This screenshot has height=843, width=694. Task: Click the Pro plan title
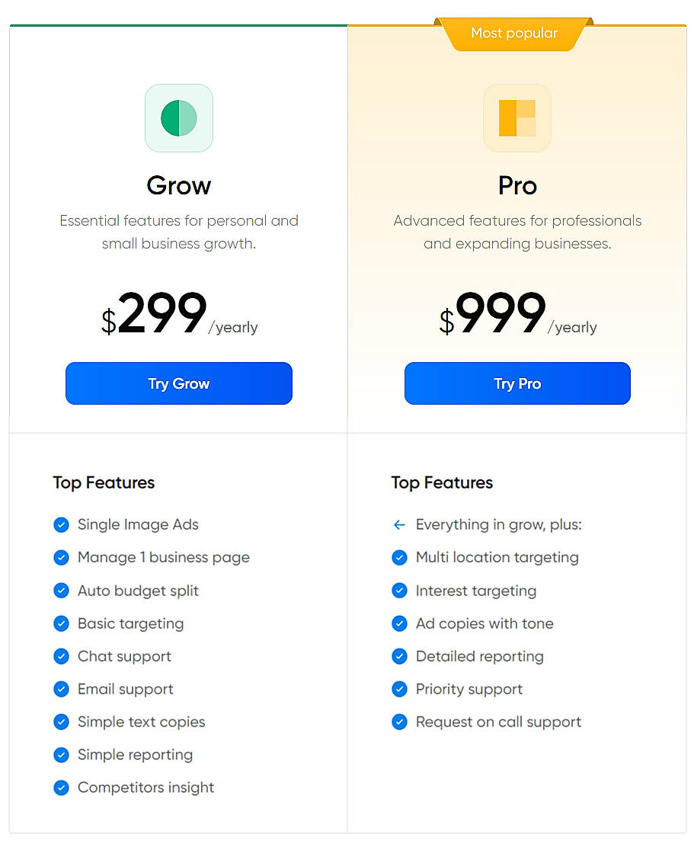tap(517, 185)
